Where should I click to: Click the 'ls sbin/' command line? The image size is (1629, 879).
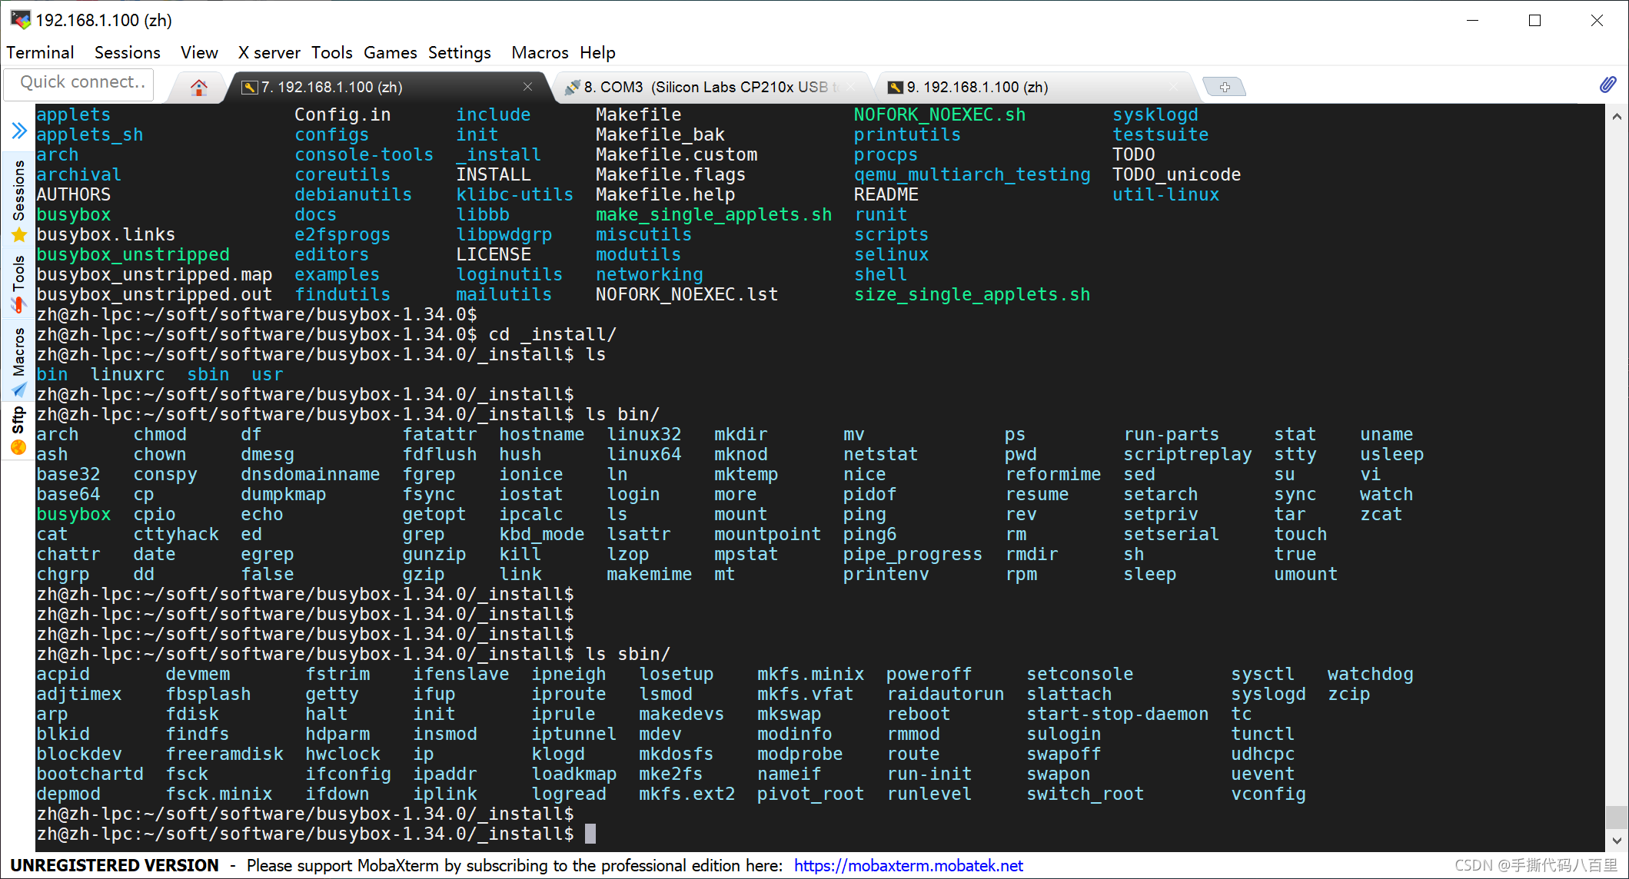coord(354,654)
